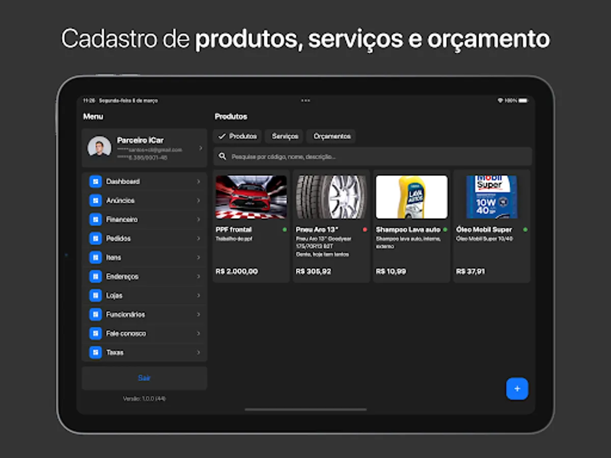Click the Endereços icon

coord(95,276)
